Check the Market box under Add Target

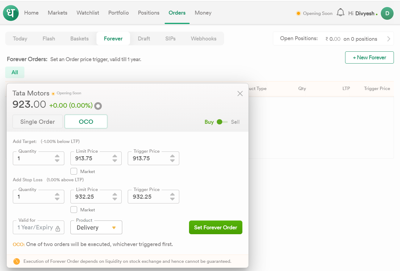74,171
